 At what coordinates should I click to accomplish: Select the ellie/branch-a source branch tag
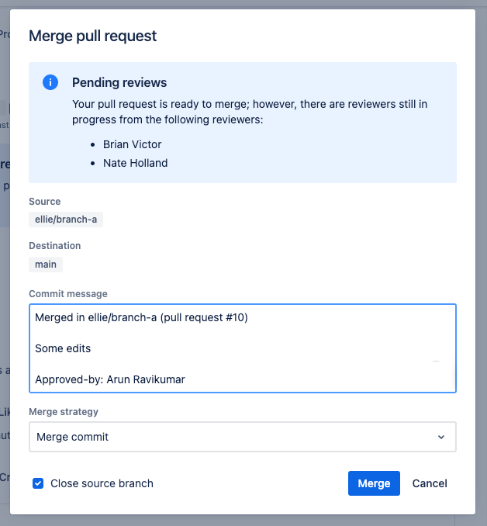tap(66, 220)
